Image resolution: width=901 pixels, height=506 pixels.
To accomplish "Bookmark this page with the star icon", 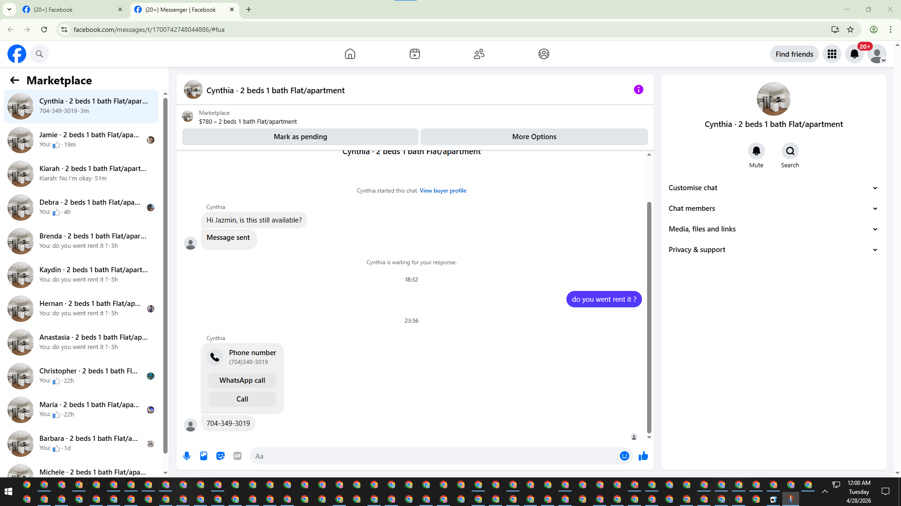I will pyautogui.click(x=850, y=30).
